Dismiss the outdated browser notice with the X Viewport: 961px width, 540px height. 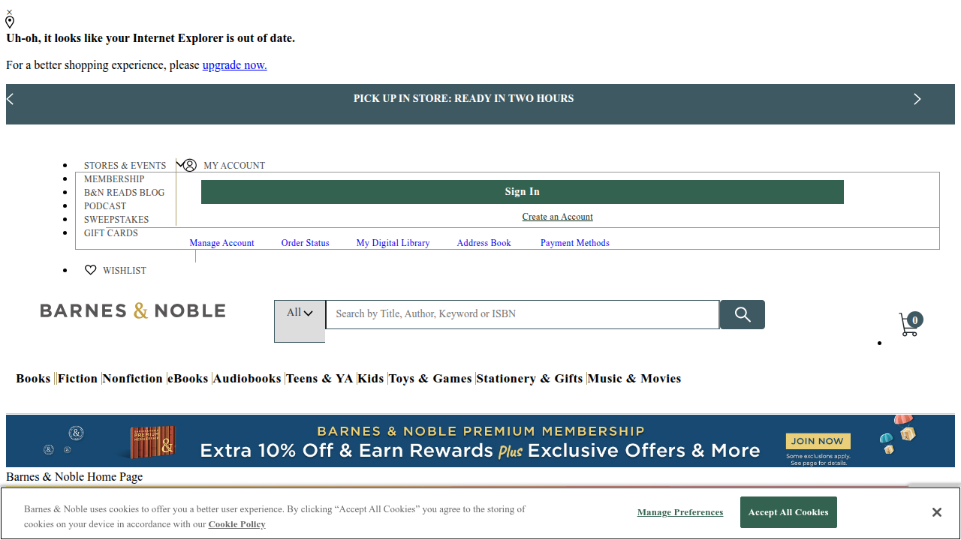(9, 12)
